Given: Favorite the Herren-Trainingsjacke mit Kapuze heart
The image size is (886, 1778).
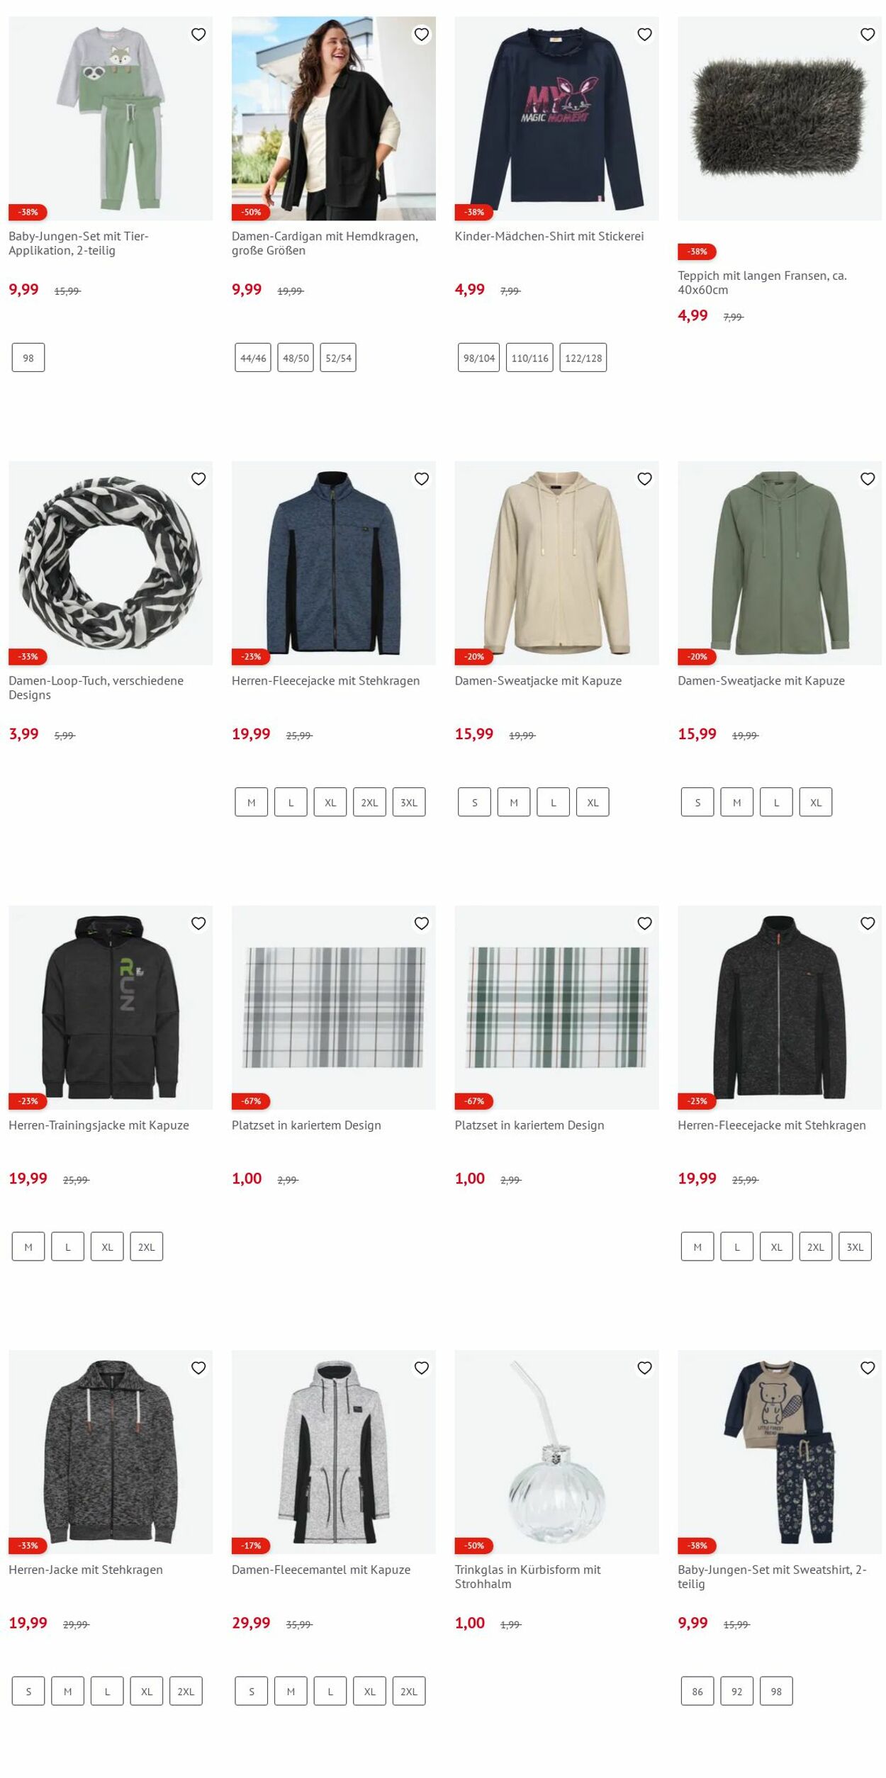Looking at the screenshot, I should (198, 923).
